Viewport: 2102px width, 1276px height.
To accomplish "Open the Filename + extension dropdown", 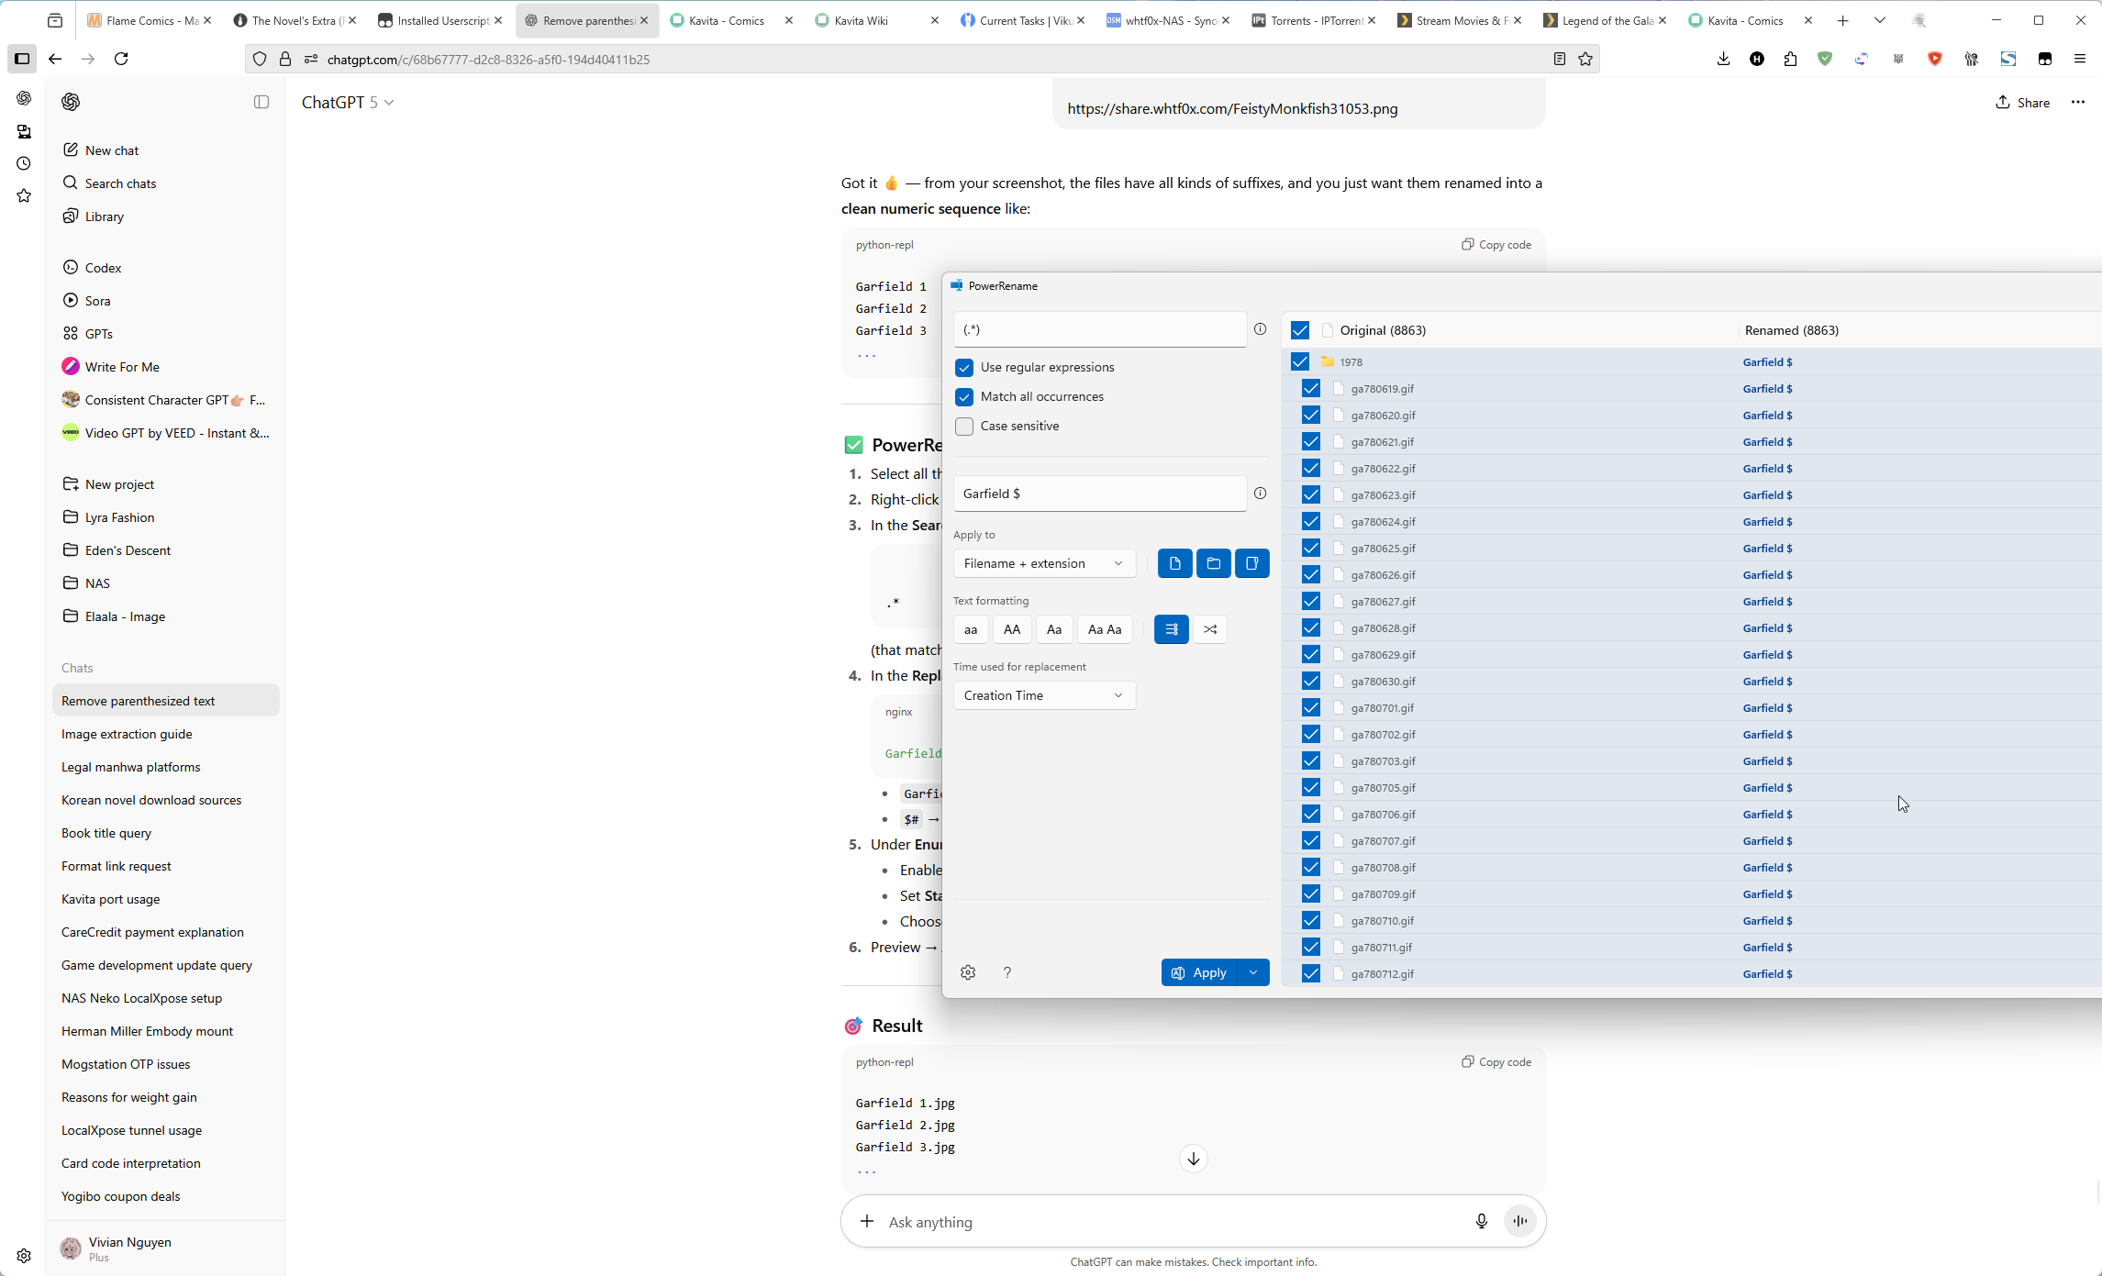I will click(1043, 563).
